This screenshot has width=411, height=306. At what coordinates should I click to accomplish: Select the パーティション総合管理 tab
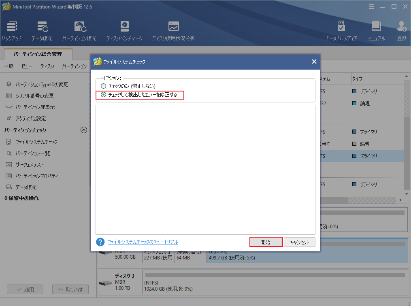pyautogui.click(x=39, y=54)
